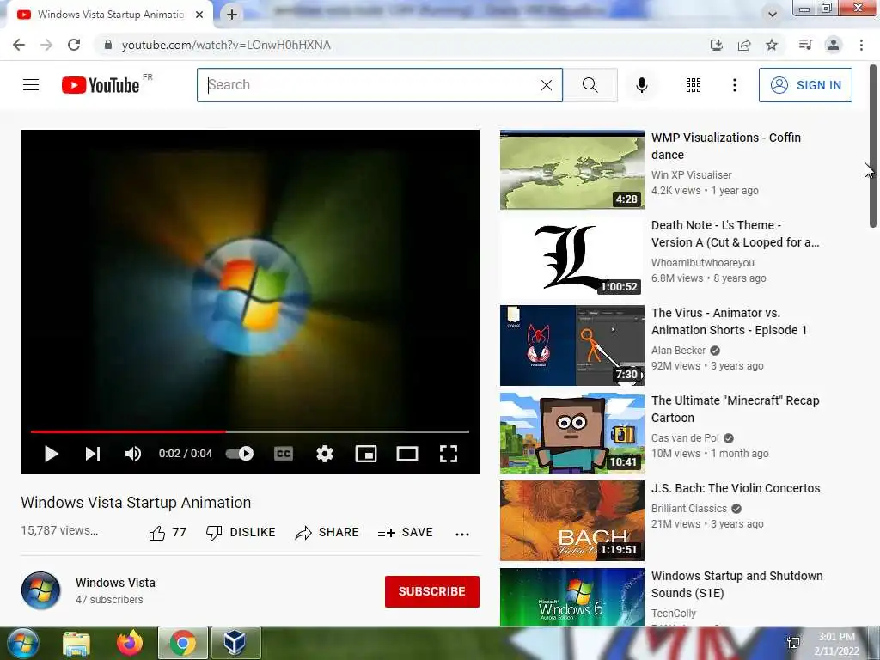Launch Firefox from taskbar
Viewport: 880px width, 660px height.
point(130,643)
